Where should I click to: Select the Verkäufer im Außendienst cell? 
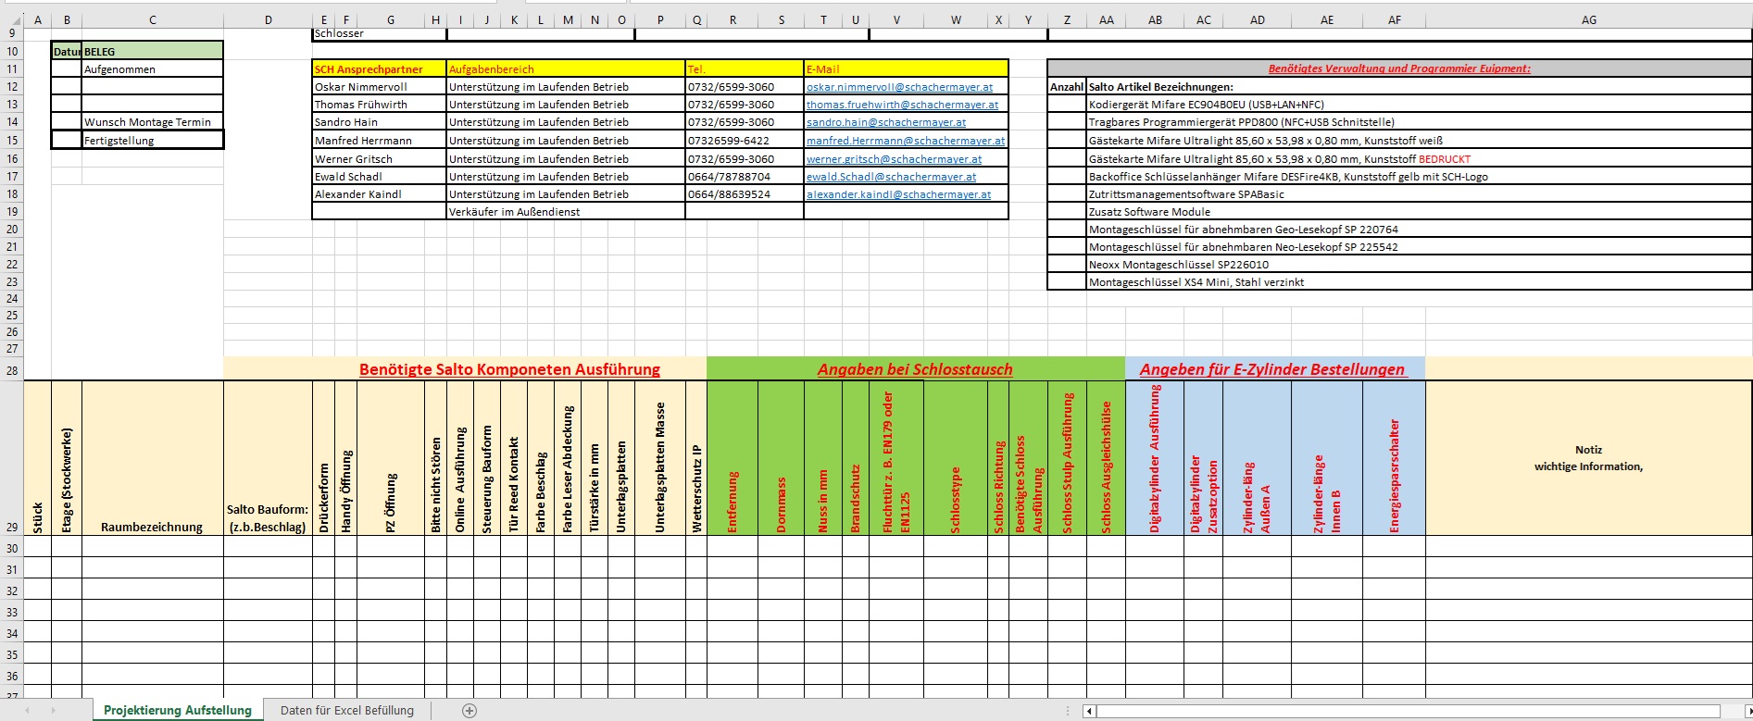(566, 212)
